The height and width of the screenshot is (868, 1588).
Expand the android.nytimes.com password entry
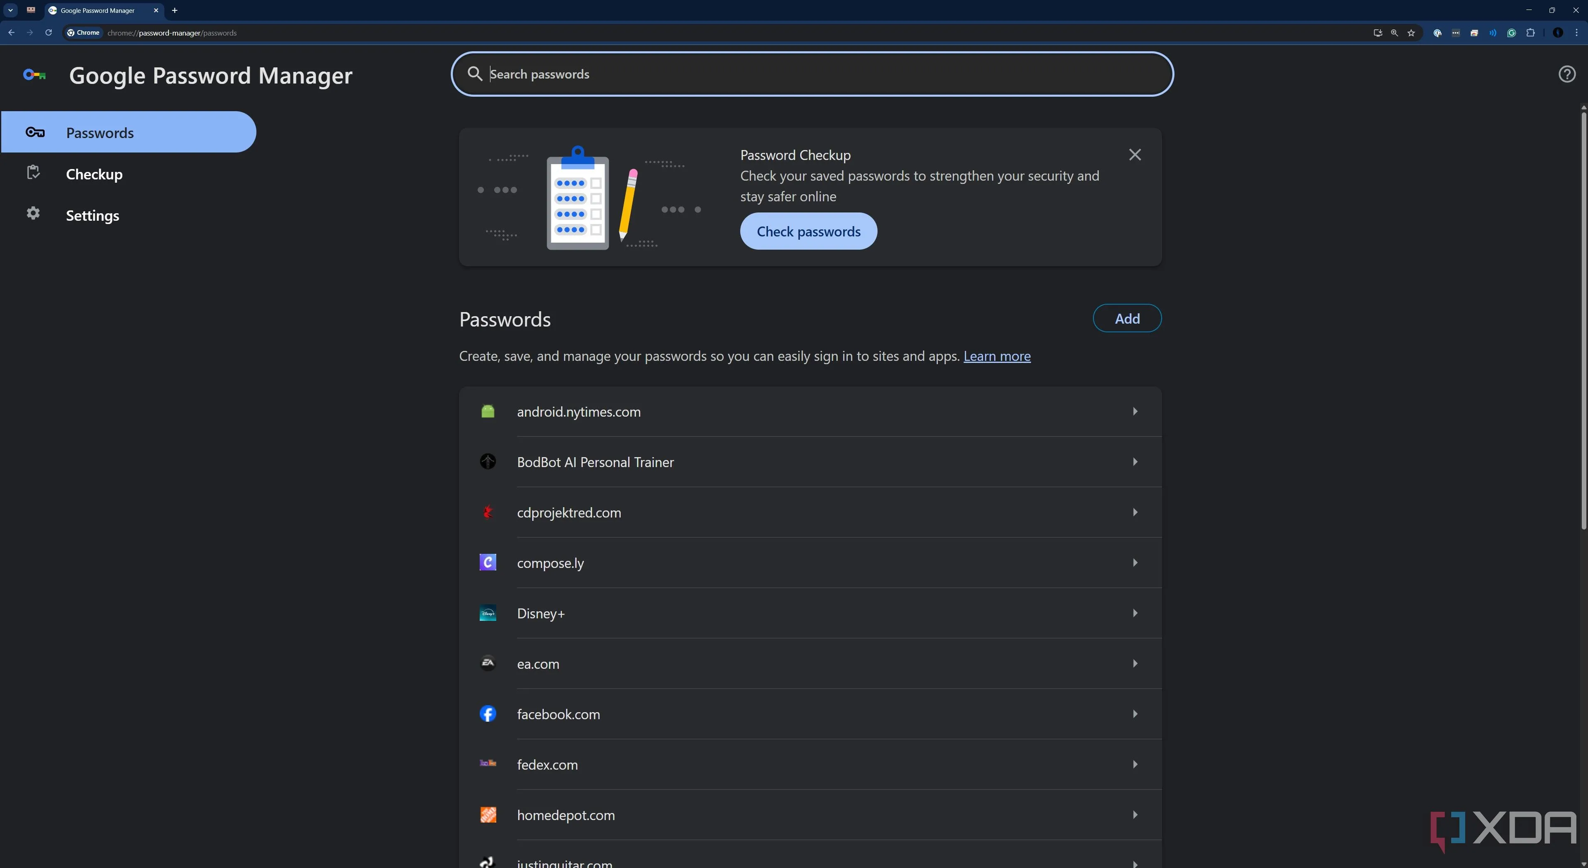pyautogui.click(x=1134, y=412)
